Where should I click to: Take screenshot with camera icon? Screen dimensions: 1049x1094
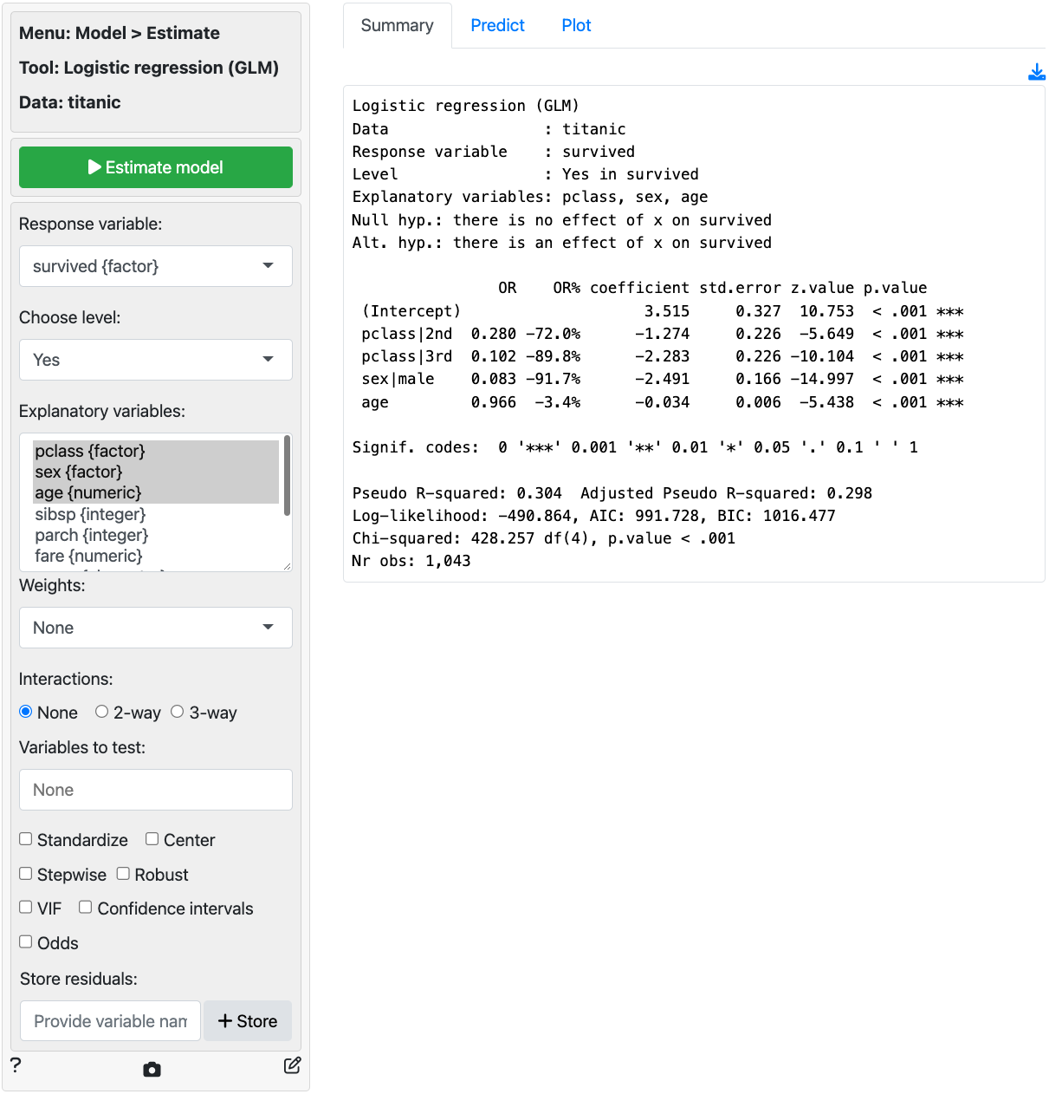[x=152, y=1069]
